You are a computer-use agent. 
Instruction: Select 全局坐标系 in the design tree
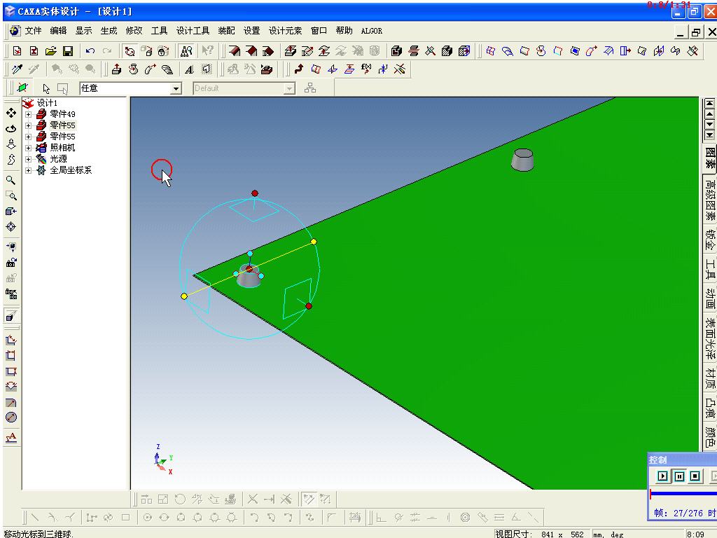pyautogui.click(x=71, y=170)
